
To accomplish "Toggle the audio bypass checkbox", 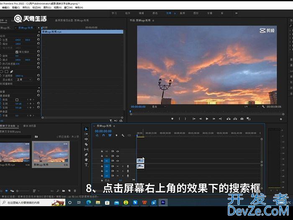I will pyautogui.click(x=17, y=100).
